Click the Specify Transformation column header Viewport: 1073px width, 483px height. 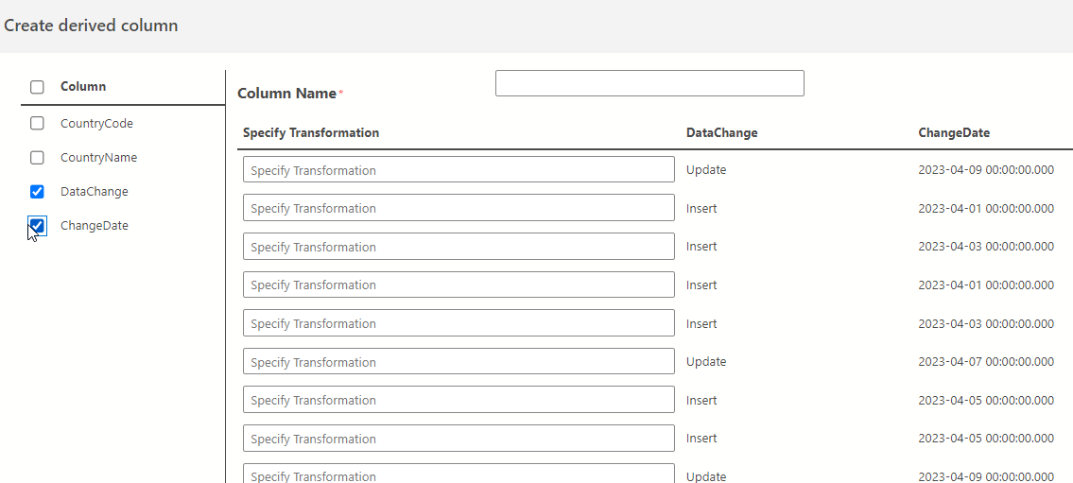click(x=311, y=133)
